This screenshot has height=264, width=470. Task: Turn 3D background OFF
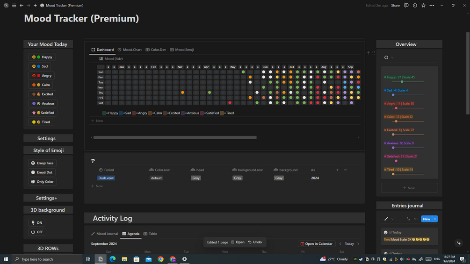point(37,232)
